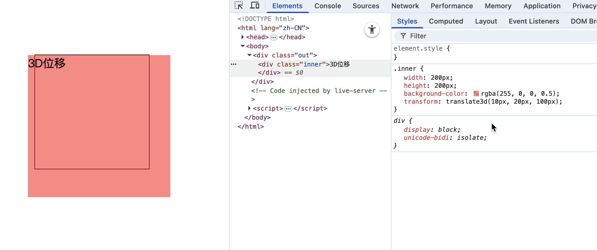Switch to the Console tab
Image resolution: width=597 pixels, height=250 pixels.
[328, 6]
